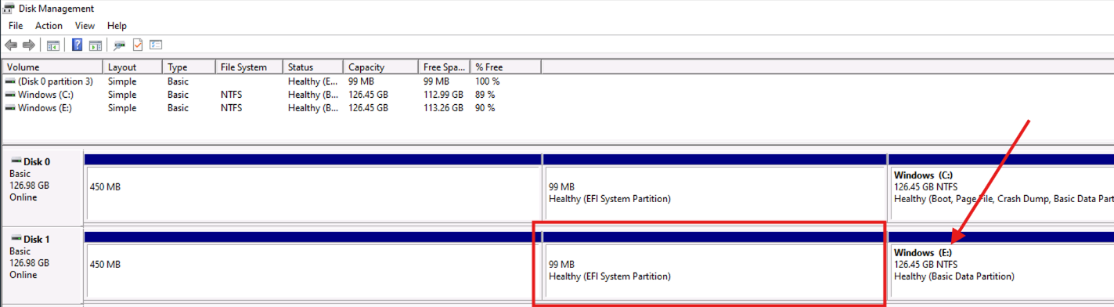This screenshot has height=307, width=1114.
Task: Click drive icon beside (Disk 0 partition 3)
Action: click(10, 81)
